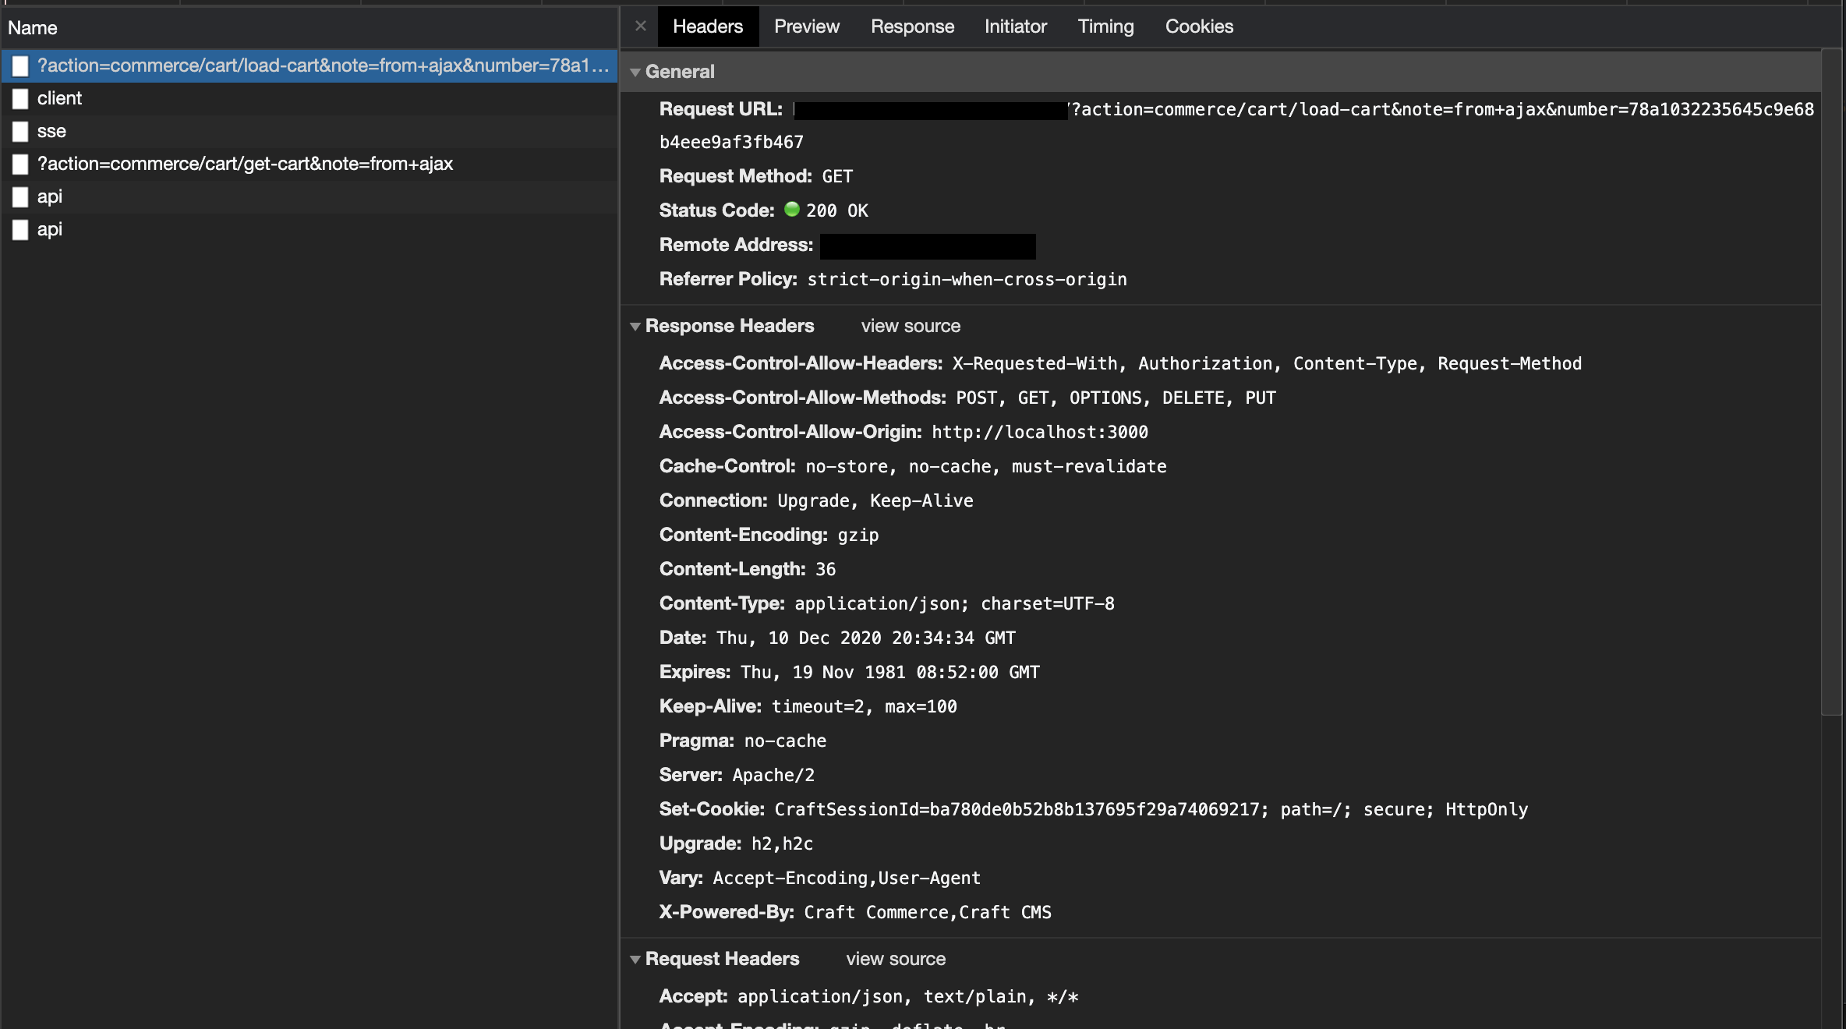
Task: Click the Content-Length 36 value
Action: [826, 569]
